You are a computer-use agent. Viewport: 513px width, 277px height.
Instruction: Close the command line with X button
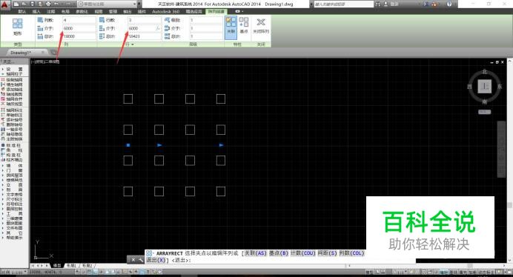coord(133,260)
